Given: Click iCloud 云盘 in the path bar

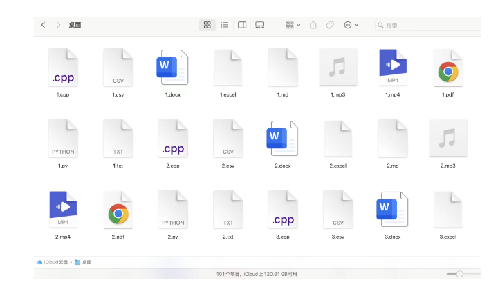Looking at the screenshot, I should [x=53, y=262].
